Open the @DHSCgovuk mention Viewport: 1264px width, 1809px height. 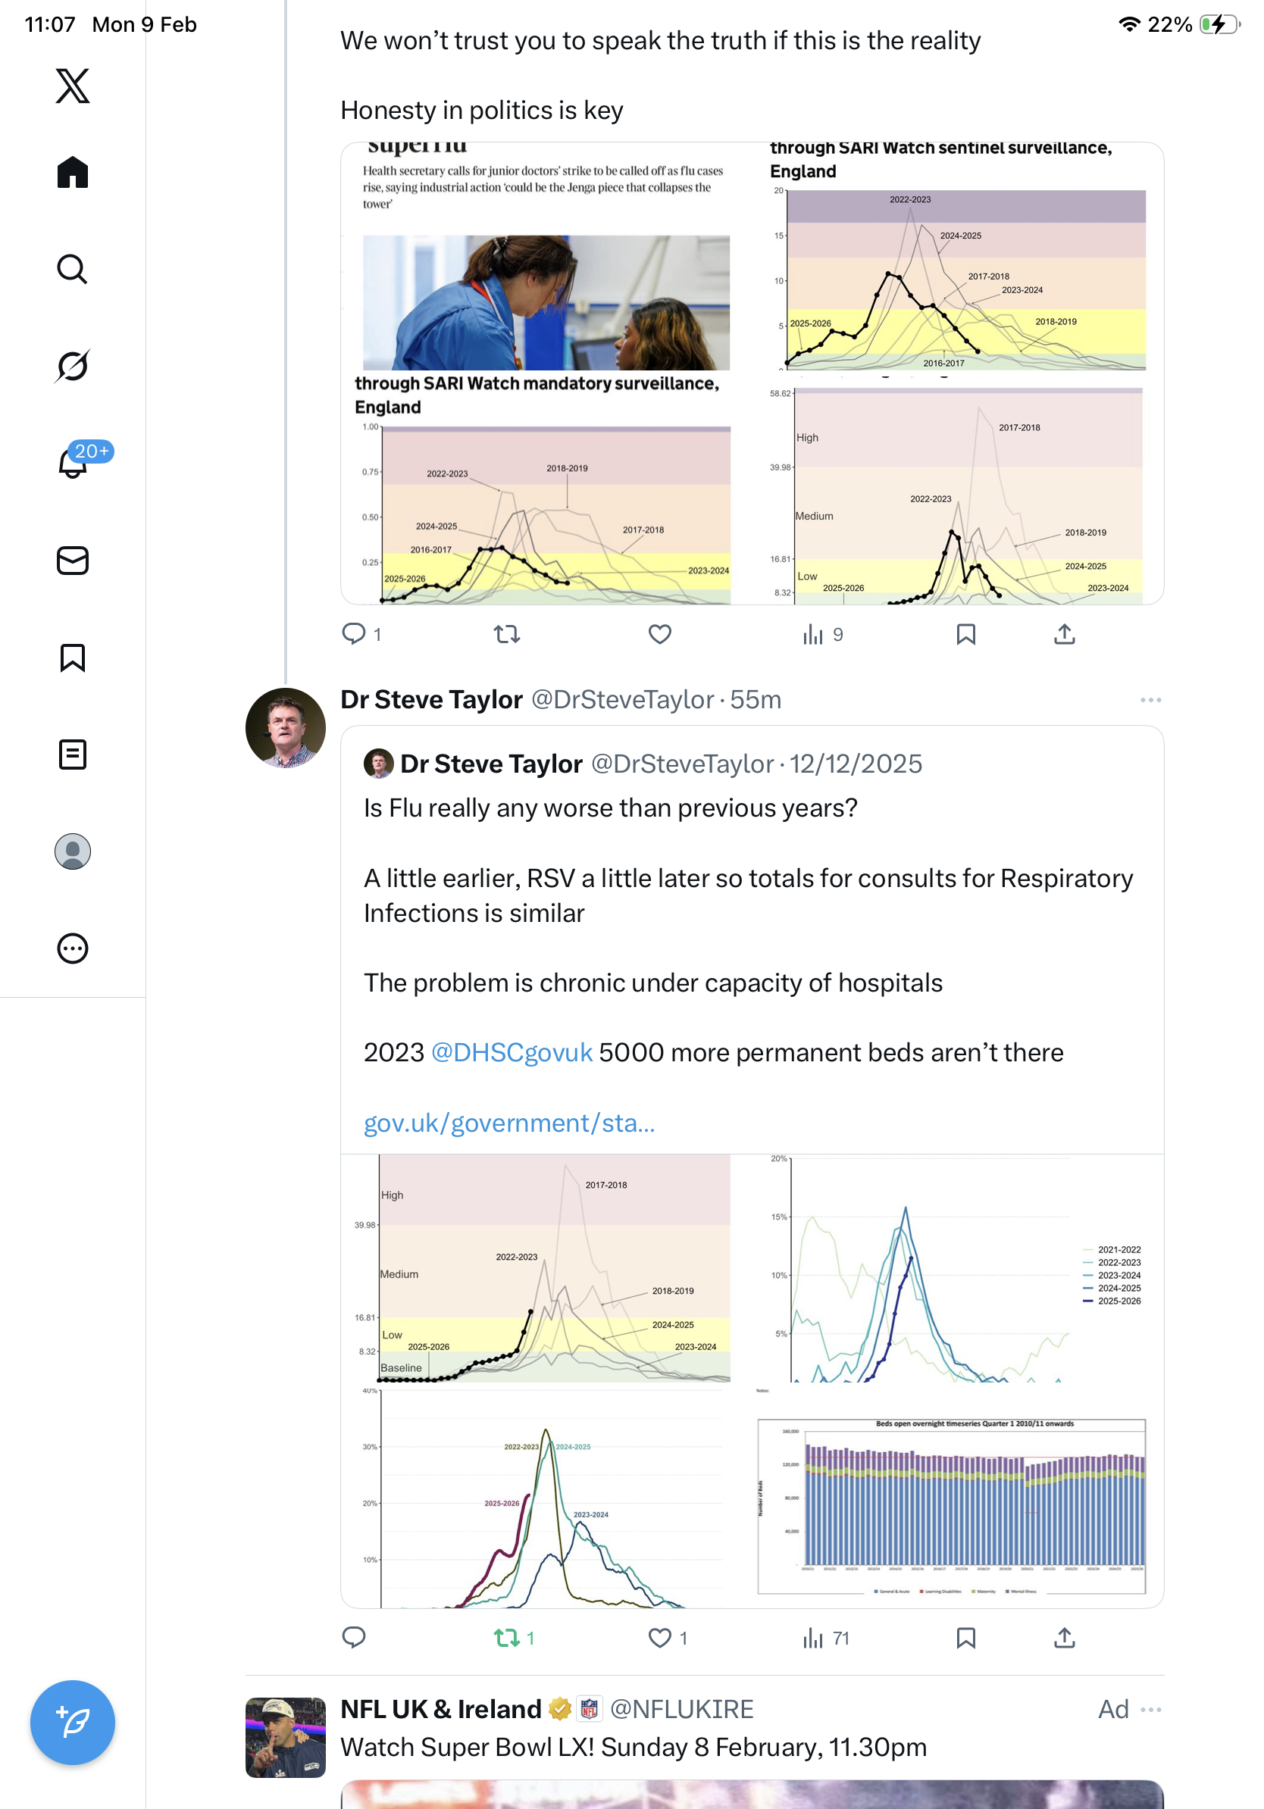point(512,1051)
